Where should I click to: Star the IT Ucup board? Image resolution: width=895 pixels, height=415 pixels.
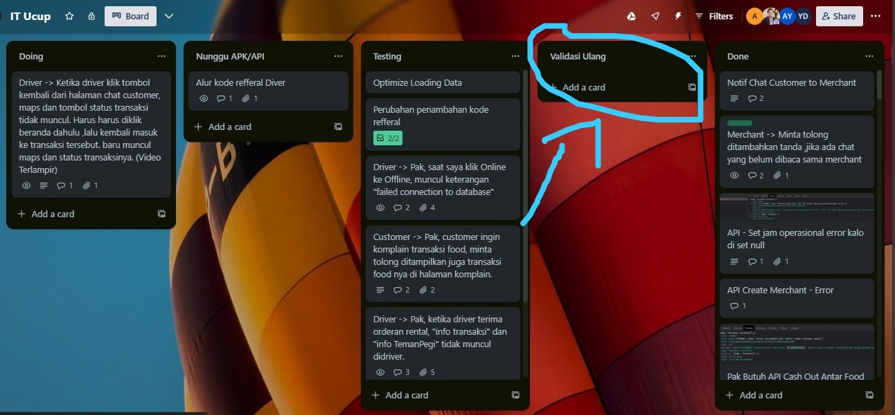tap(69, 16)
